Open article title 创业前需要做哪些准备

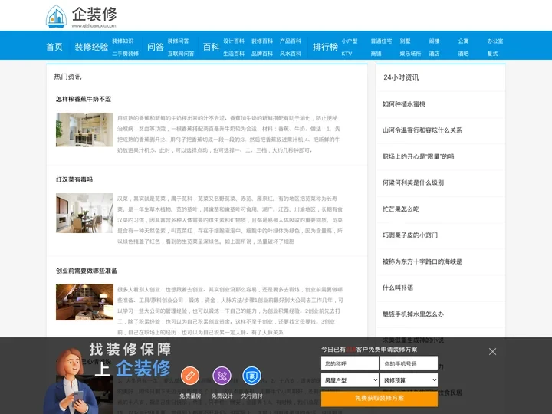coord(86,271)
